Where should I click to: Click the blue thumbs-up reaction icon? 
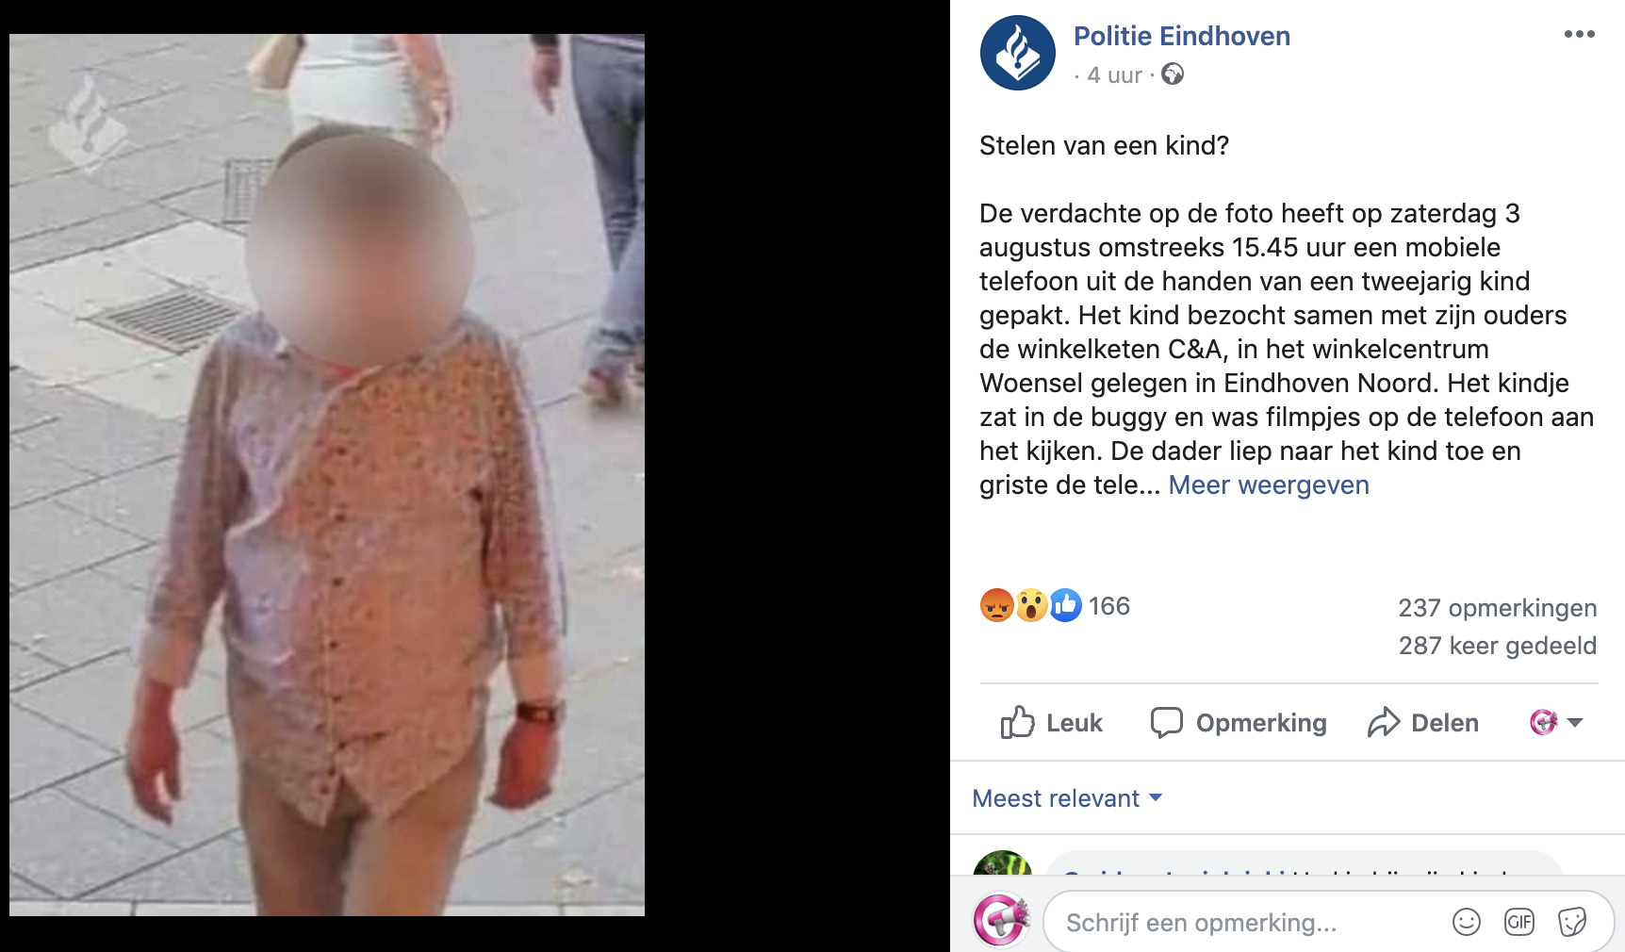coord(1065,605)
